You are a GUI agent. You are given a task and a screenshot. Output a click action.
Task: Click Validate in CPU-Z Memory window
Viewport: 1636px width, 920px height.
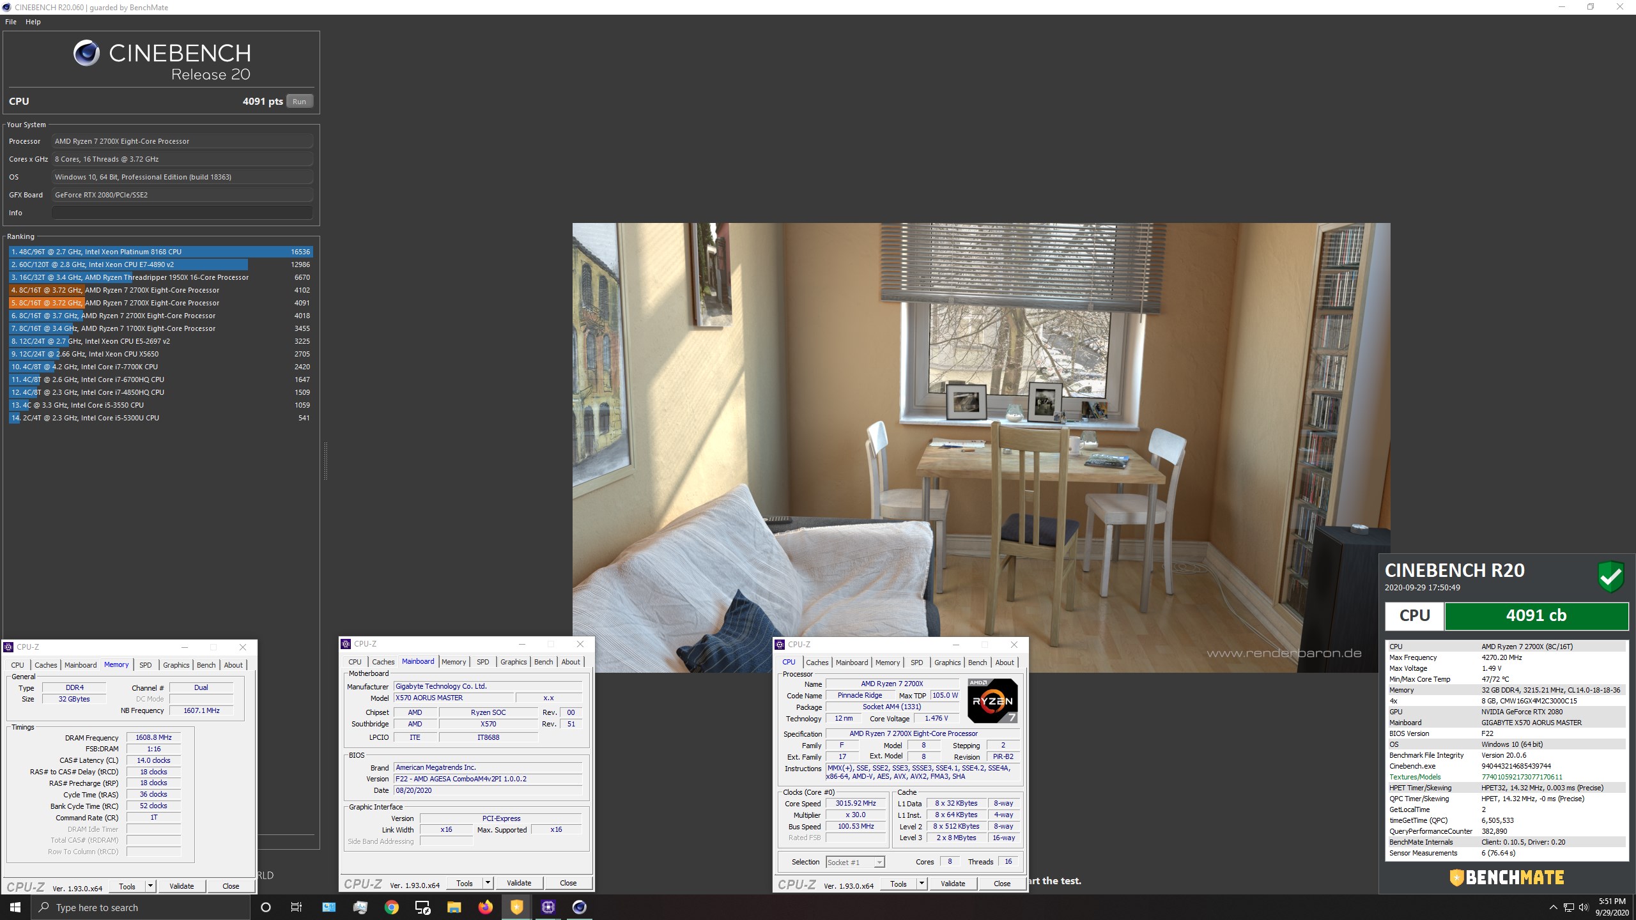181,886
